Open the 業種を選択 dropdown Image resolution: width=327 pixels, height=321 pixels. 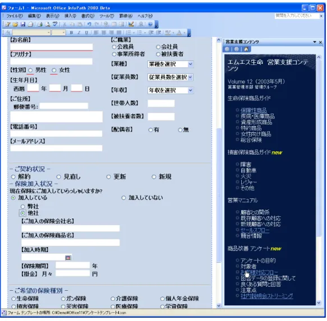click(190, 64)
